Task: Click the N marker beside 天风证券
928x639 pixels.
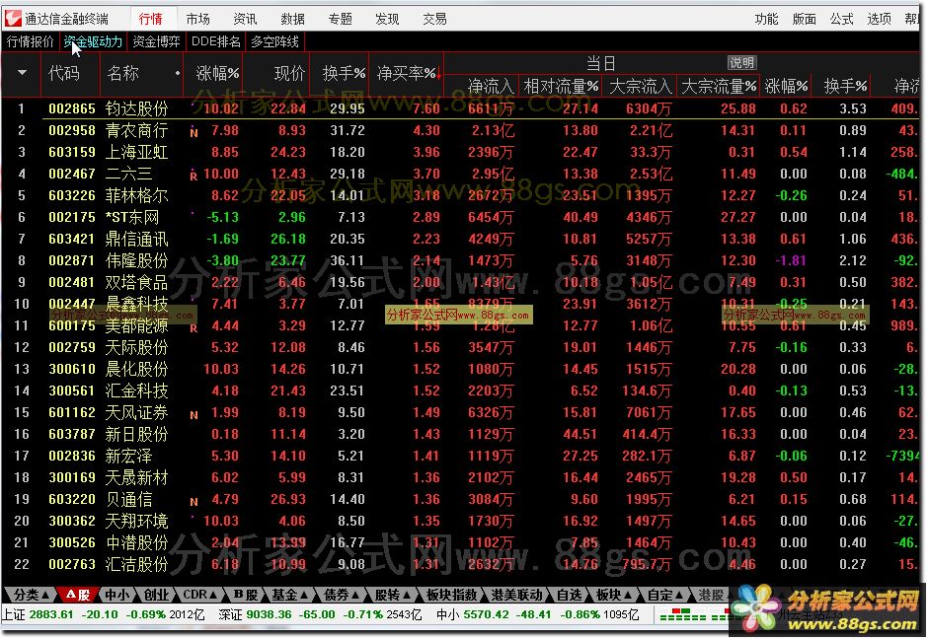Action: coord(193,415)
